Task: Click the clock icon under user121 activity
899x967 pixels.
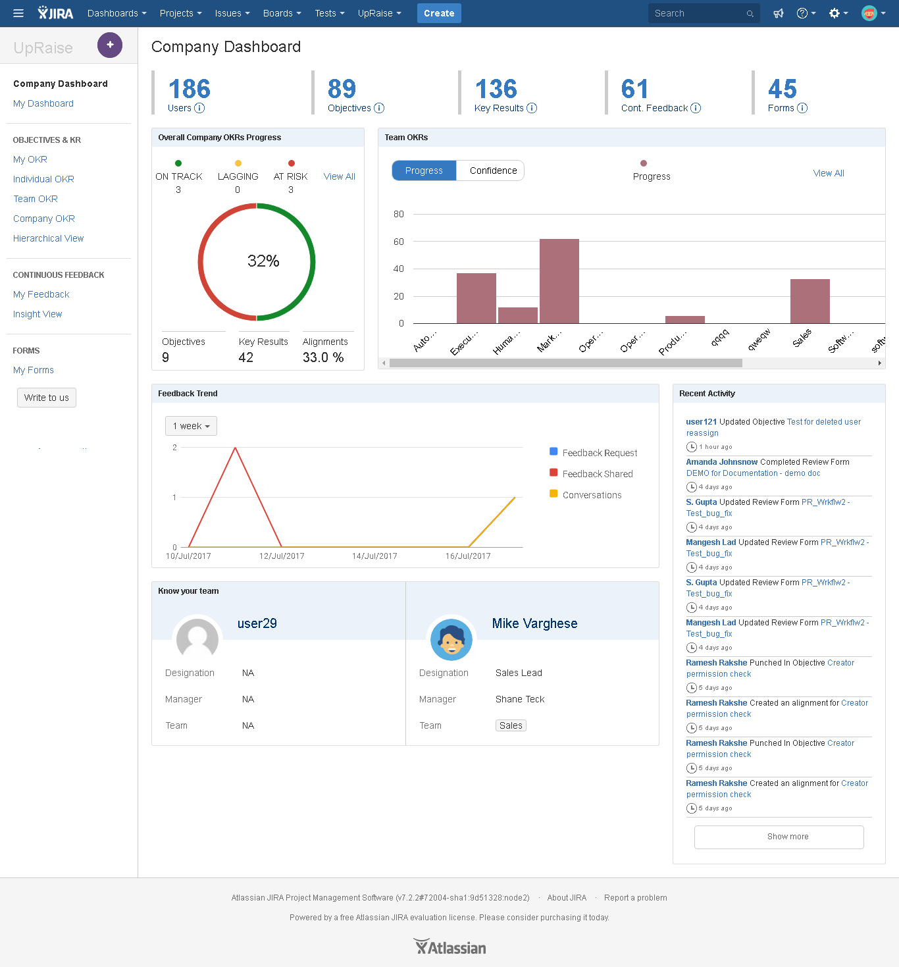Action: coord(692,447)
